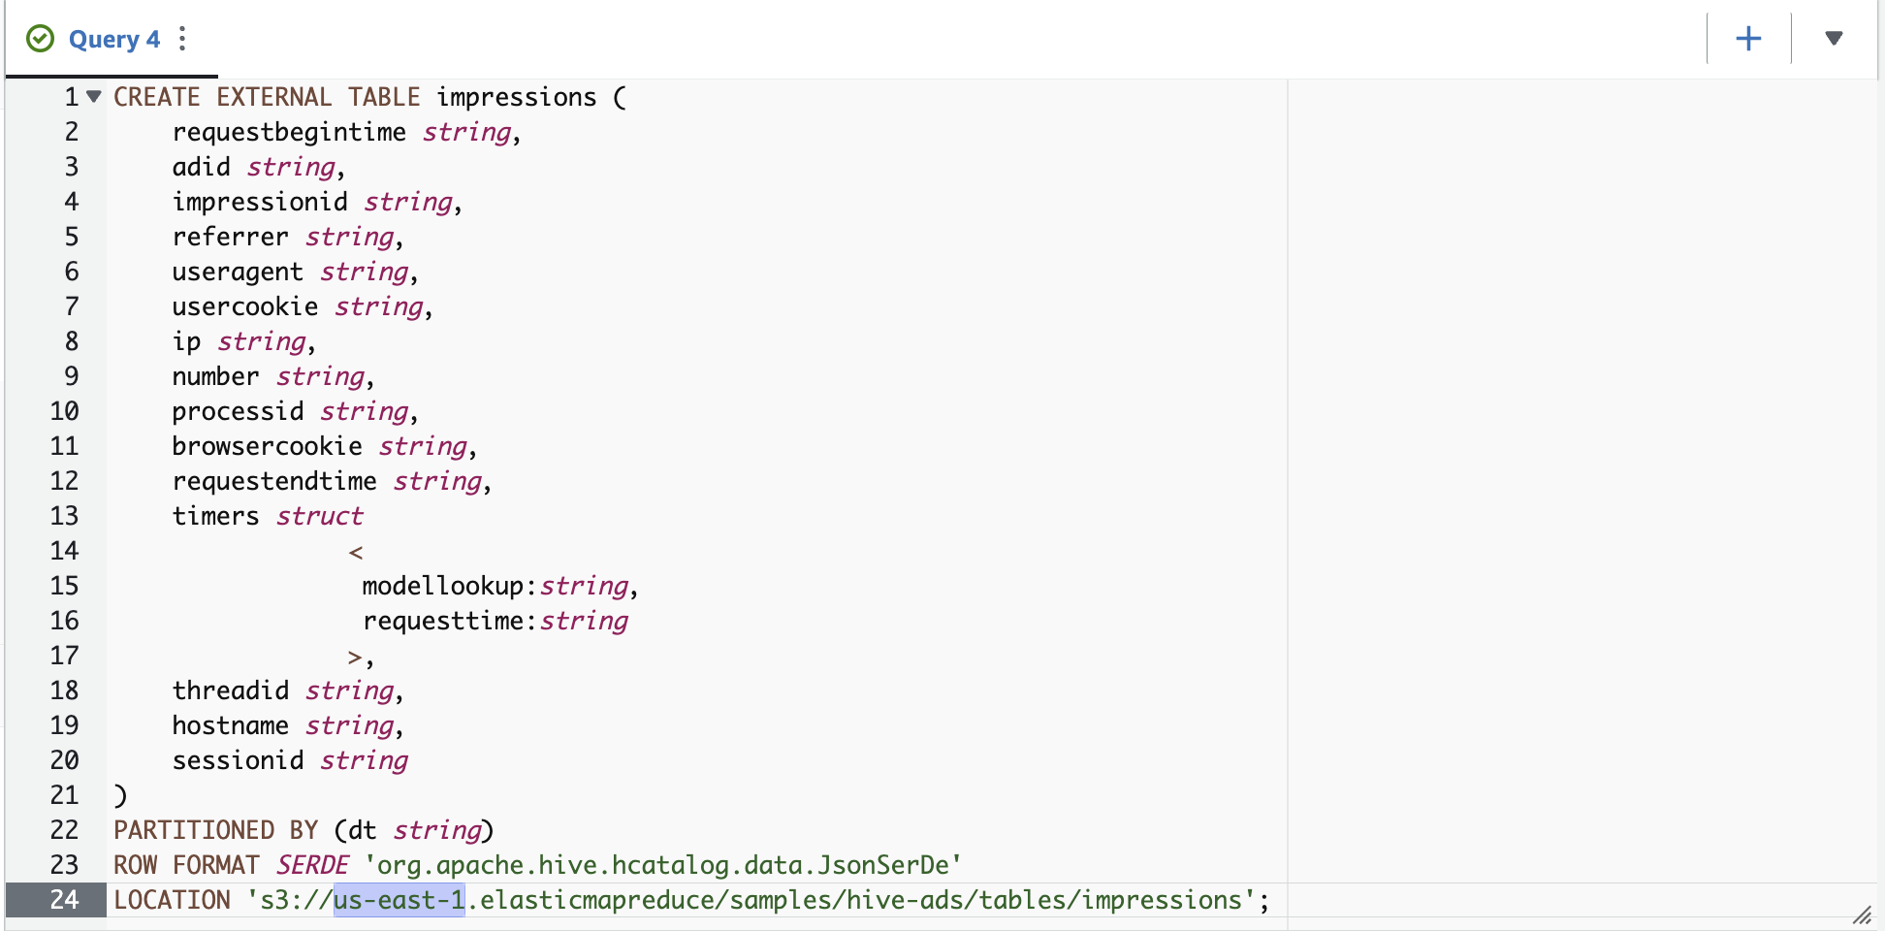The image size is (1885, 931).
Task: Click the empty editor area right of margin
Action: (1581, 485)
